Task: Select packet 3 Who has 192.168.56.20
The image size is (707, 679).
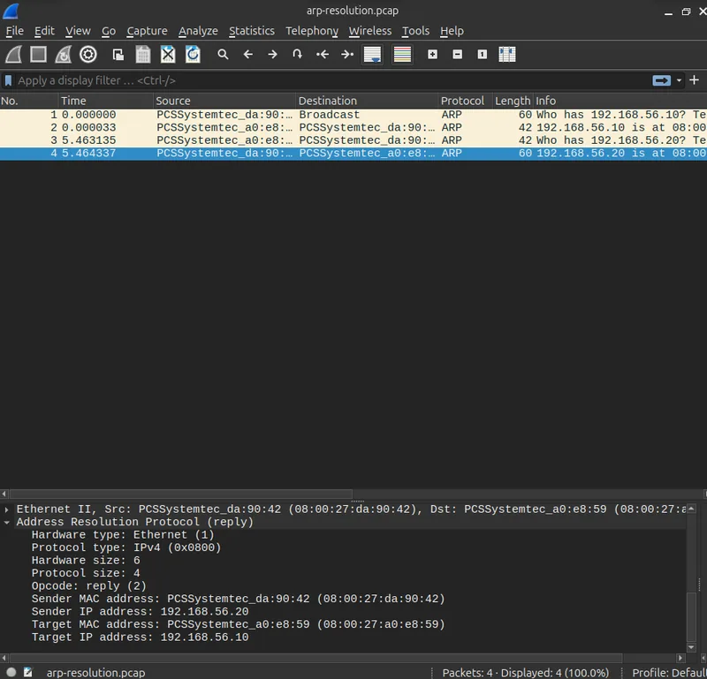Action: click(353, 140)
